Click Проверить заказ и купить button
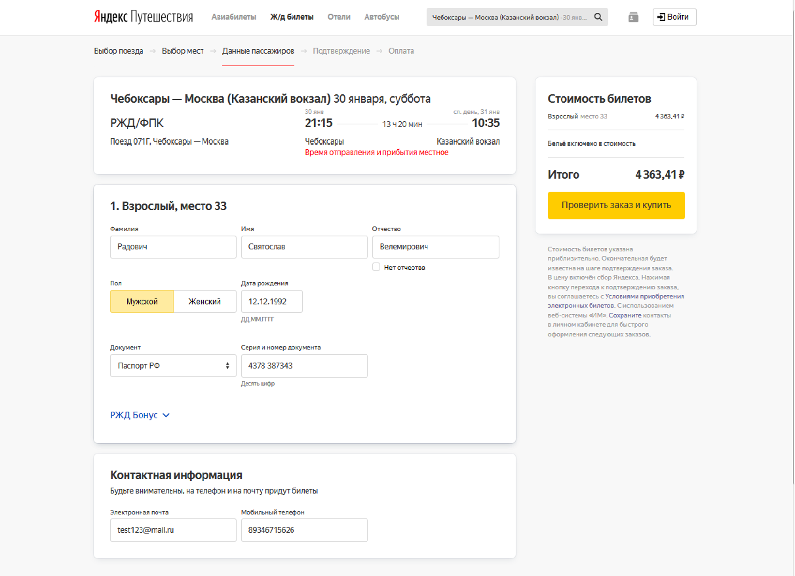The height and width of the screenshot is (576, 795). coord(616,206)
